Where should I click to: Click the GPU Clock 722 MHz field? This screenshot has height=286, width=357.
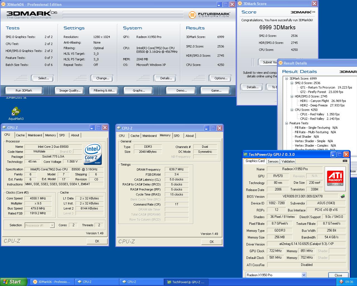276,251
